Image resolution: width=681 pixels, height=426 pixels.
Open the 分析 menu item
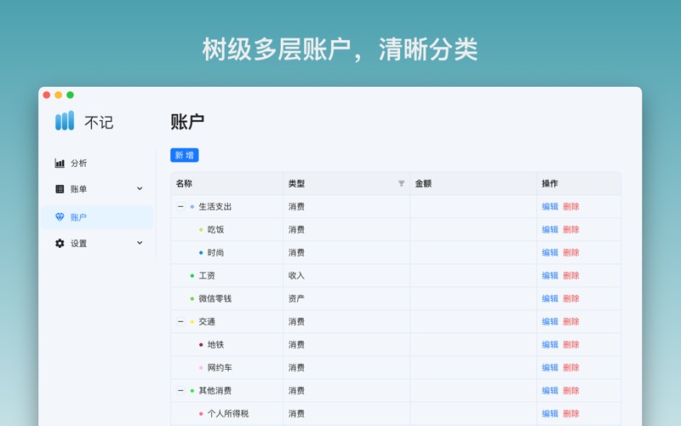78,164
